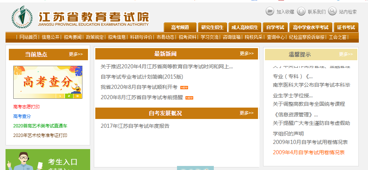The height and width of the screenshot is (170, 368).
Task: Click the 江苏省教育考试院 site title
Action: point(93,17)
